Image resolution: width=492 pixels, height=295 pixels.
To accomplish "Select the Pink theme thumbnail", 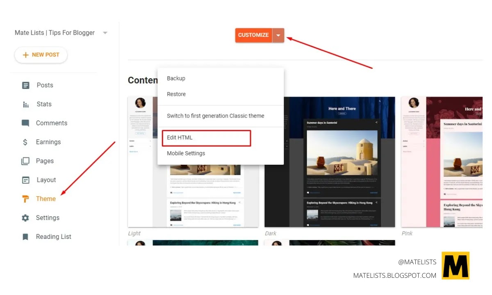I will coord(442,162).
